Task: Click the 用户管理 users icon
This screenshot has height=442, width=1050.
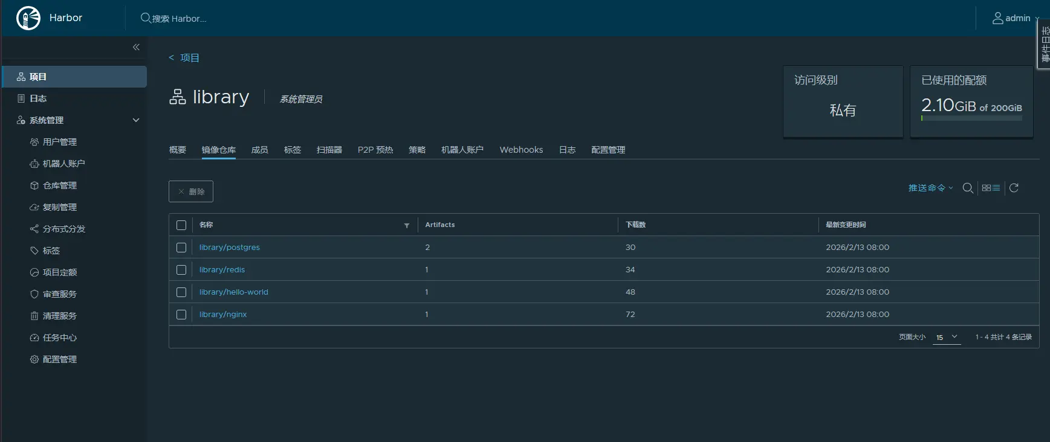Action: 34,142
